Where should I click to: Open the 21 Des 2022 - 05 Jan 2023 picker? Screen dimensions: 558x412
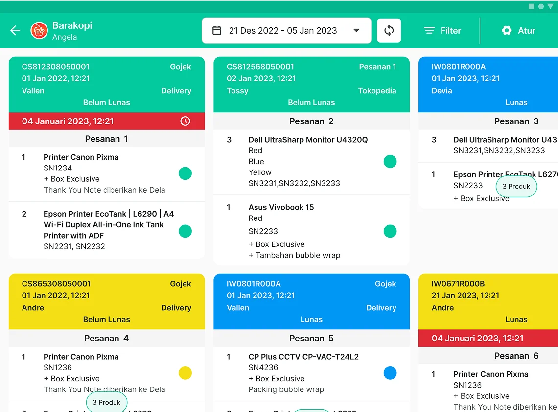[x=286, y=31]
